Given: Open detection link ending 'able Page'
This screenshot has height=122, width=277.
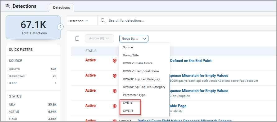Looking at the screenshot, I should 178,106.
